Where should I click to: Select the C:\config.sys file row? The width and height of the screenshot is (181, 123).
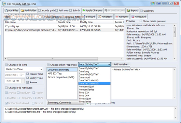[x=64, y=26]
